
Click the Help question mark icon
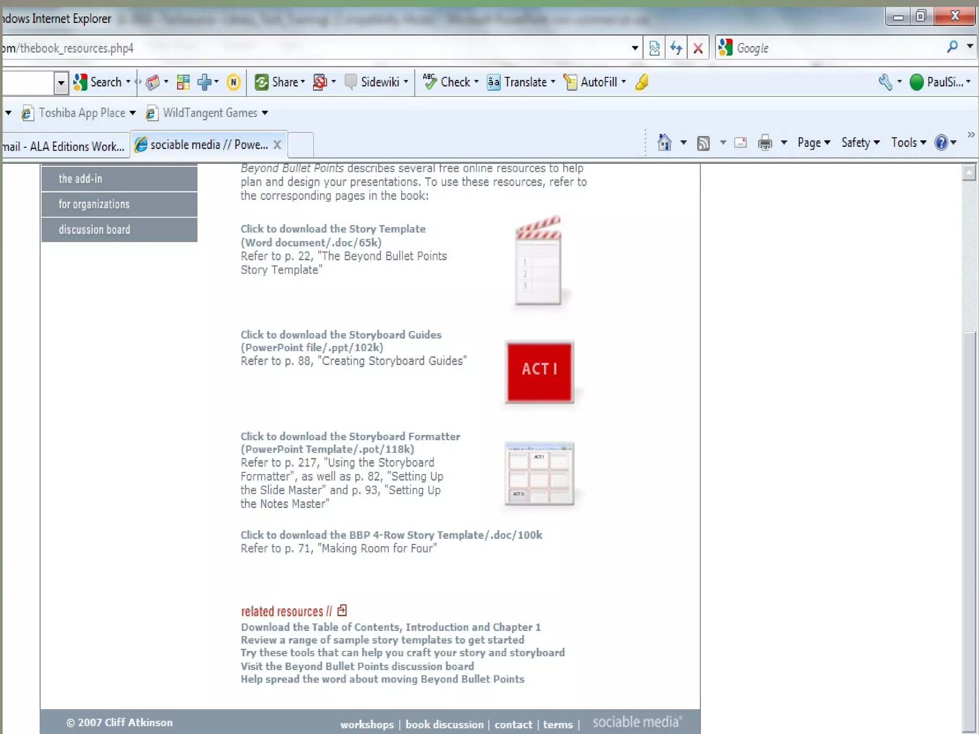click(x=941, y=142)
